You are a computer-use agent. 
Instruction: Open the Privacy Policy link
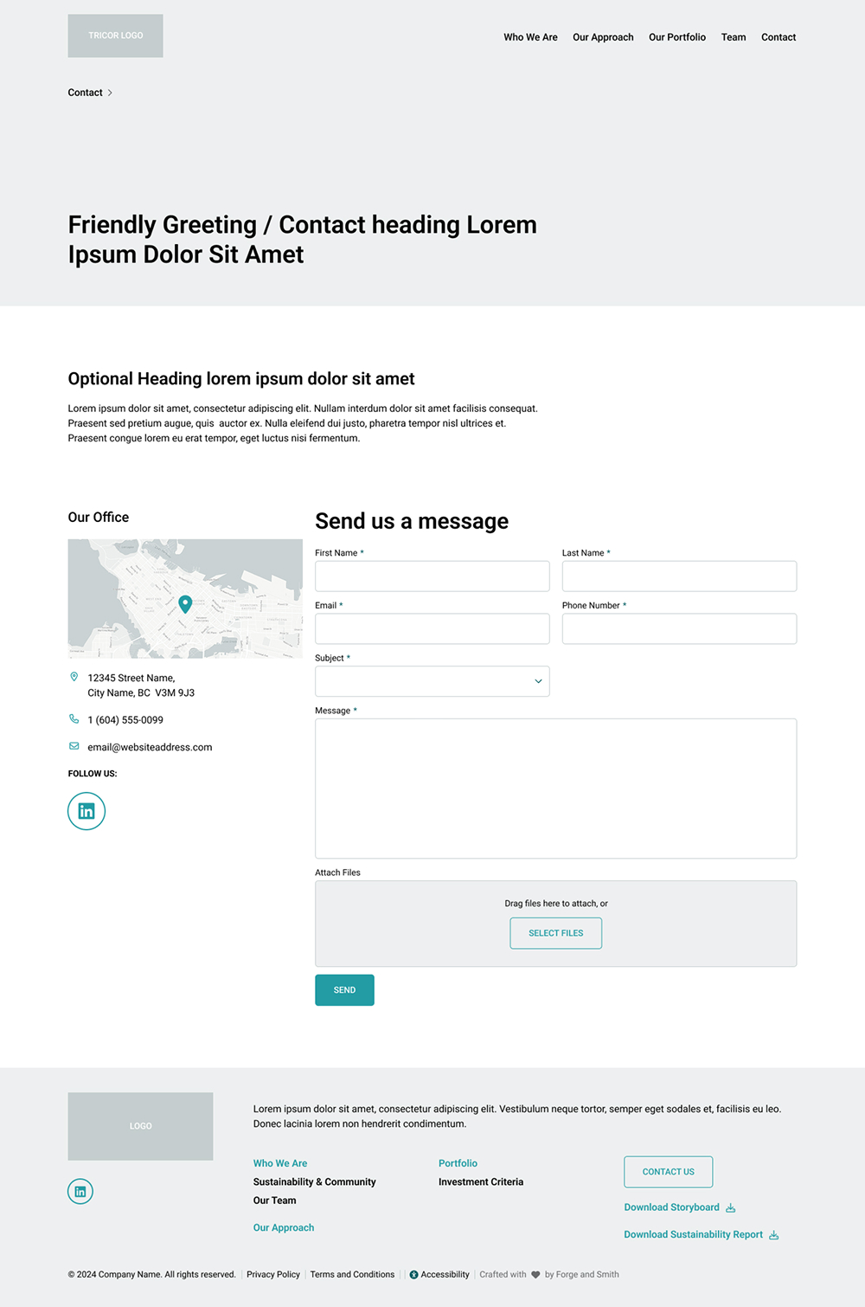[273, 1275]
